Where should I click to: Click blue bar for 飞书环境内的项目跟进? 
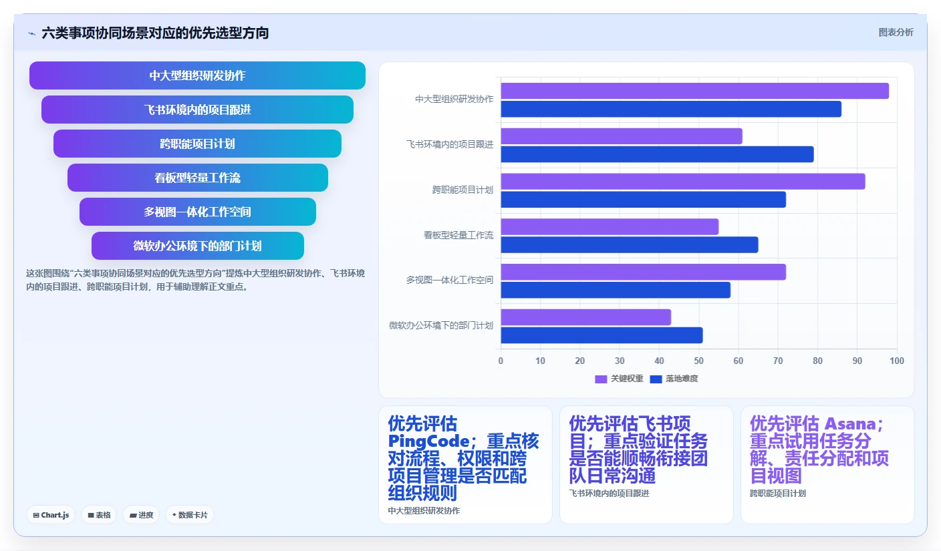658,154
